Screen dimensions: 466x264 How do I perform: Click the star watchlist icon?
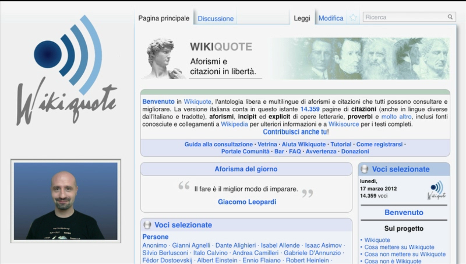coord(353,18)
